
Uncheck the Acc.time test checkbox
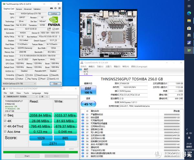point(5,131)
